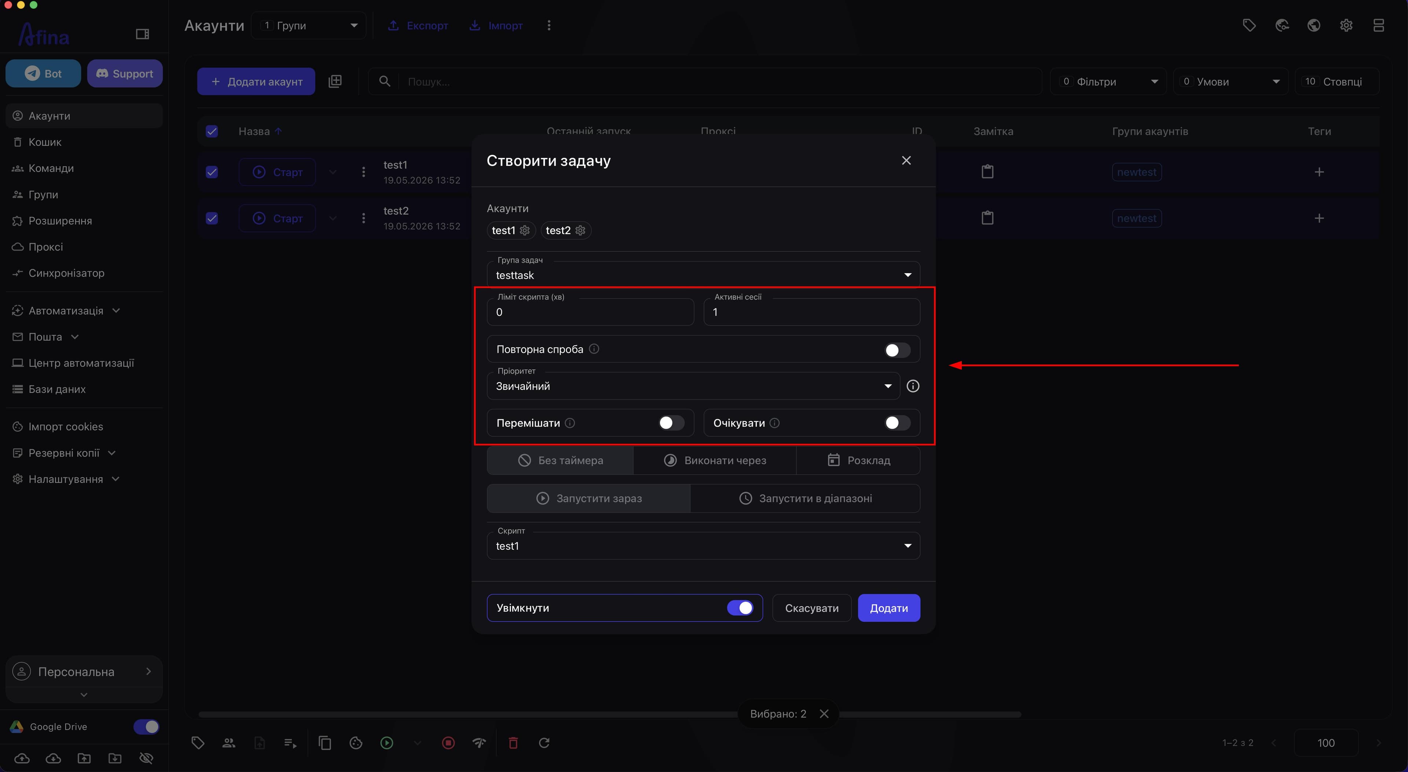Image resolution: width=1408 pixels, height=772 pixels.
Task: Select Запустити в діапазоні option
Action: [805, 498]
